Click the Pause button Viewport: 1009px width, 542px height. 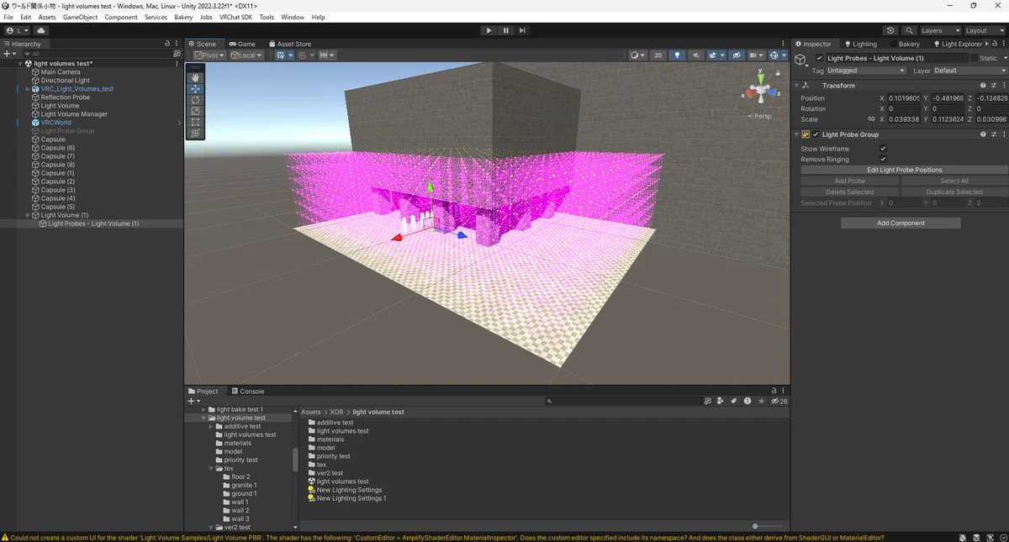pos(505,30)
